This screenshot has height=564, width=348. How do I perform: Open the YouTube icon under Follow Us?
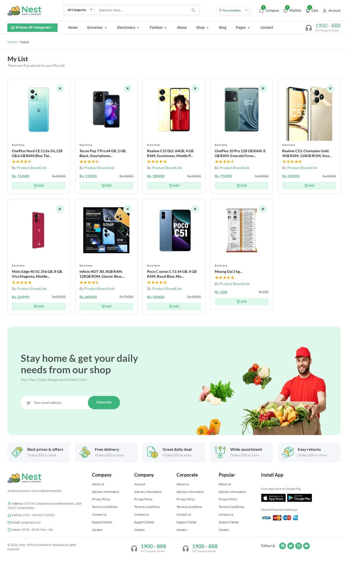coord(307,546)
